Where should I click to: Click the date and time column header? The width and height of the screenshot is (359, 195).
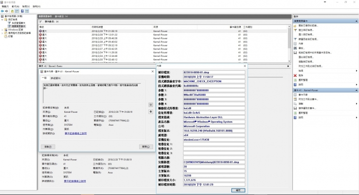coord(121,27)
